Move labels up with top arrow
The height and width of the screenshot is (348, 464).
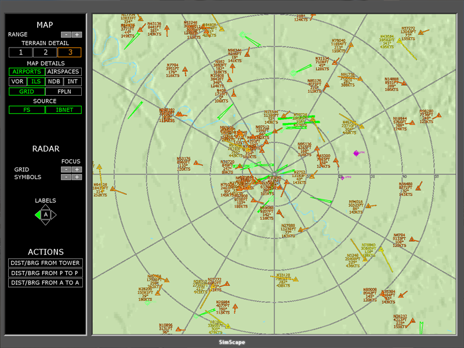(46, 207)
